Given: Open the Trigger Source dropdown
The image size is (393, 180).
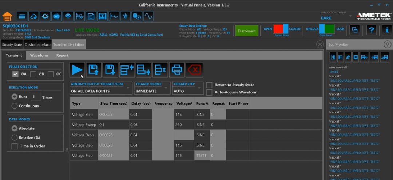Looking at the screenshot, I should tap(152, 88).
